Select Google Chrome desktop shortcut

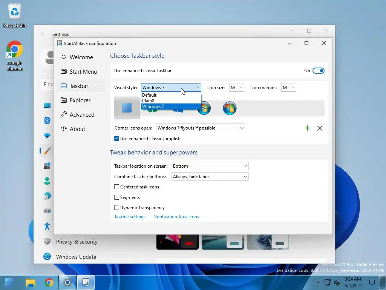pos(14,56)
